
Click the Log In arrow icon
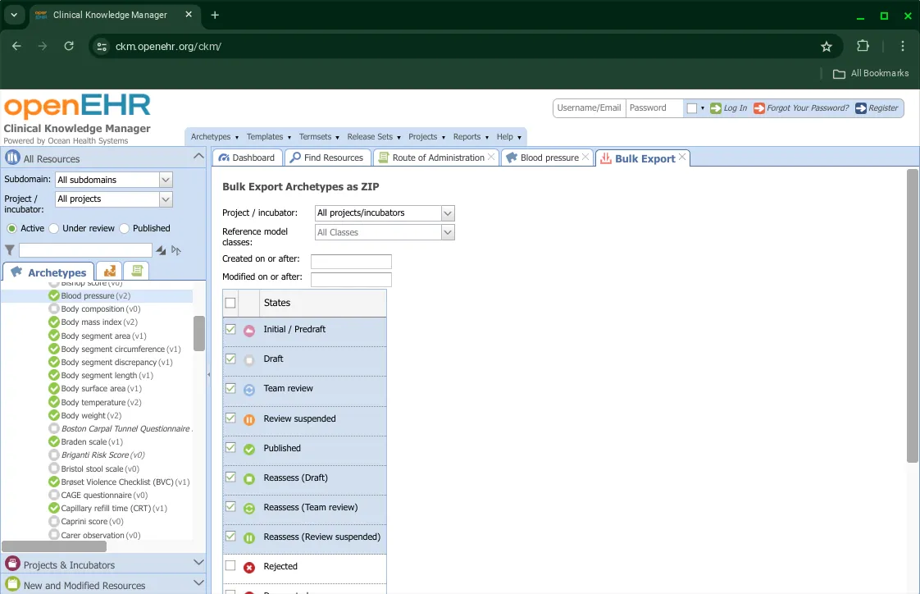(x=716, y=108)
